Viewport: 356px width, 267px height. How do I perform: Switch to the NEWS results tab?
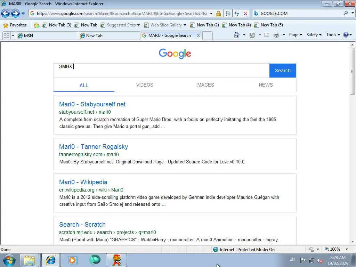click(x=266, y=85)
